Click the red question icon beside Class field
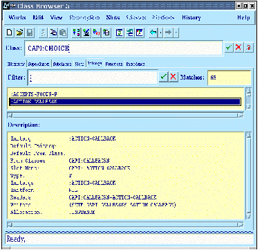This screenshot has width=262, height=250. (x=249, y=48)
